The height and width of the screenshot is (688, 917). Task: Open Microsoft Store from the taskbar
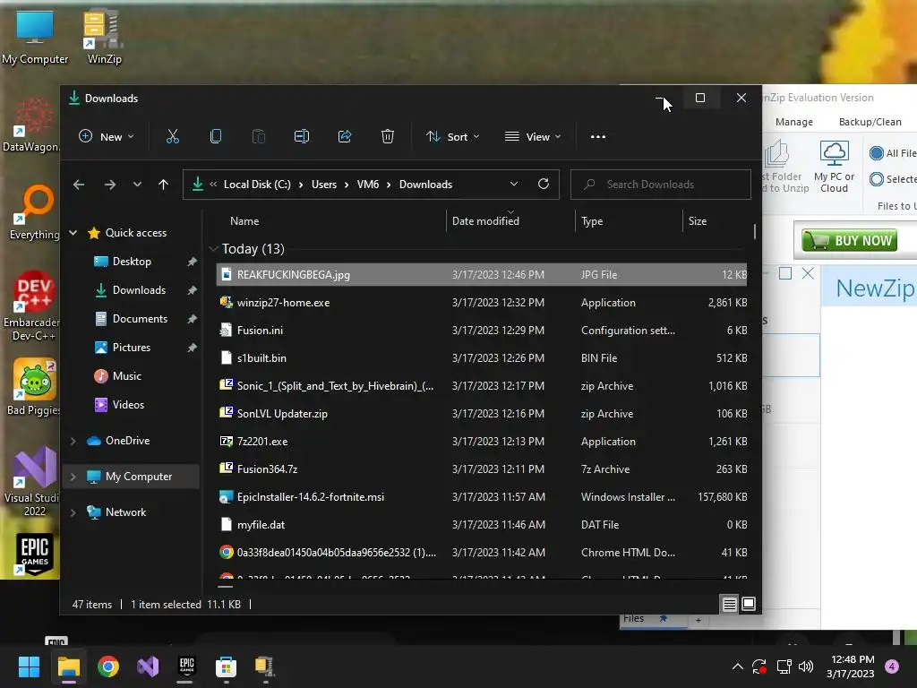coord(226,666)
